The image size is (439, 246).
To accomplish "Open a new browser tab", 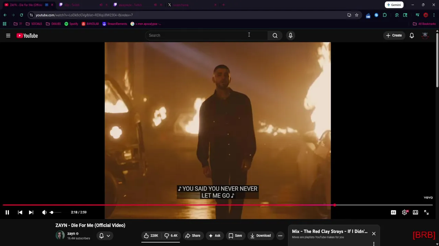I will [x=223, y=5].
